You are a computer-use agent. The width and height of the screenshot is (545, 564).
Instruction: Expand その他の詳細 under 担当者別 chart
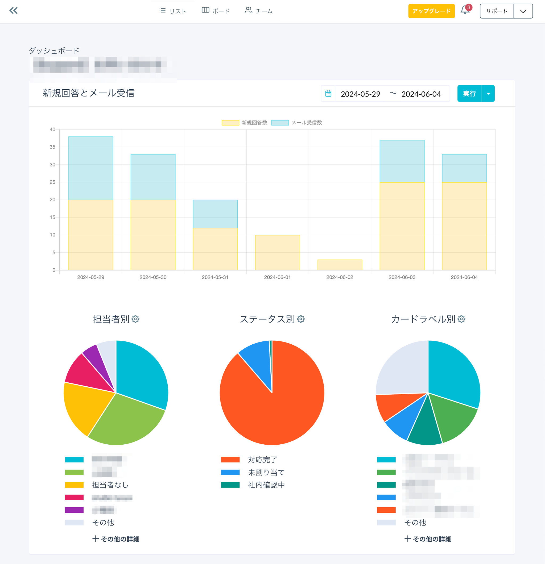point(116,539)
